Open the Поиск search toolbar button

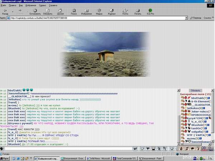click(x=74, y=12)
